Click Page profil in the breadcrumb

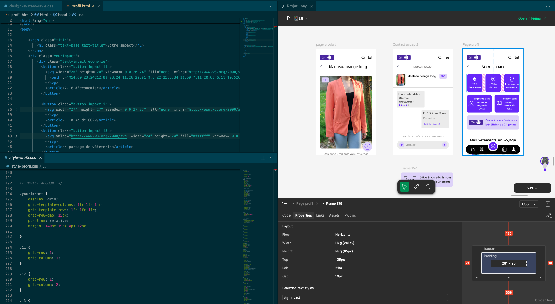[x=305, y=203]
